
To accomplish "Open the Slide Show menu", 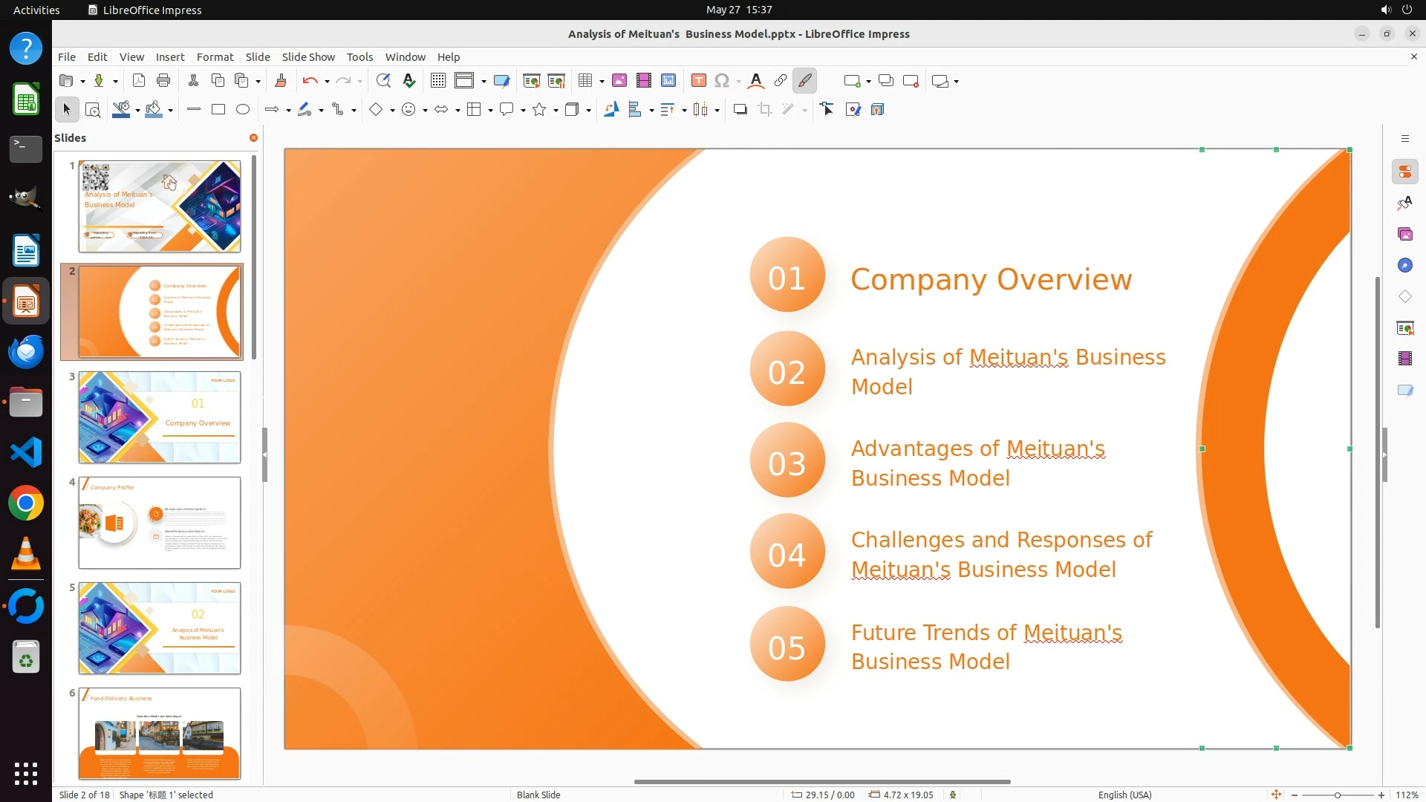I will (x=308, y=57).
